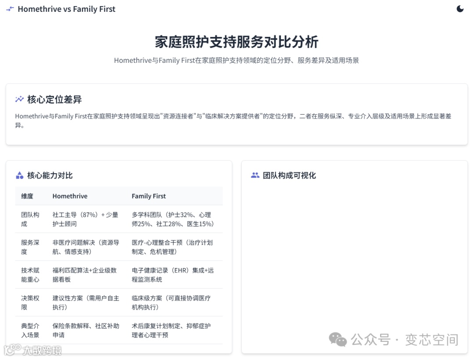Select the main heading 家庭照护支持服务对比分析
This screenshot has width=474, height=359.
237,42
